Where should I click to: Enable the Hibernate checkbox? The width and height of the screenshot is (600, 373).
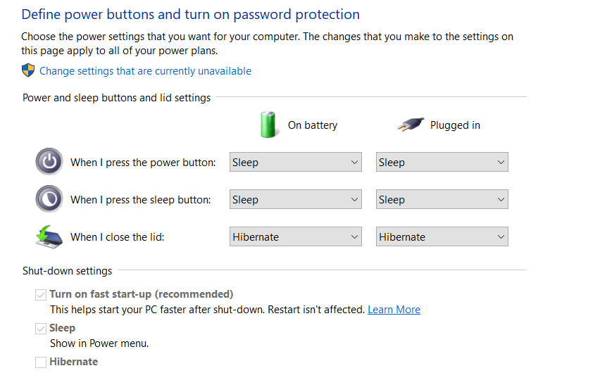tap(41, 362)
